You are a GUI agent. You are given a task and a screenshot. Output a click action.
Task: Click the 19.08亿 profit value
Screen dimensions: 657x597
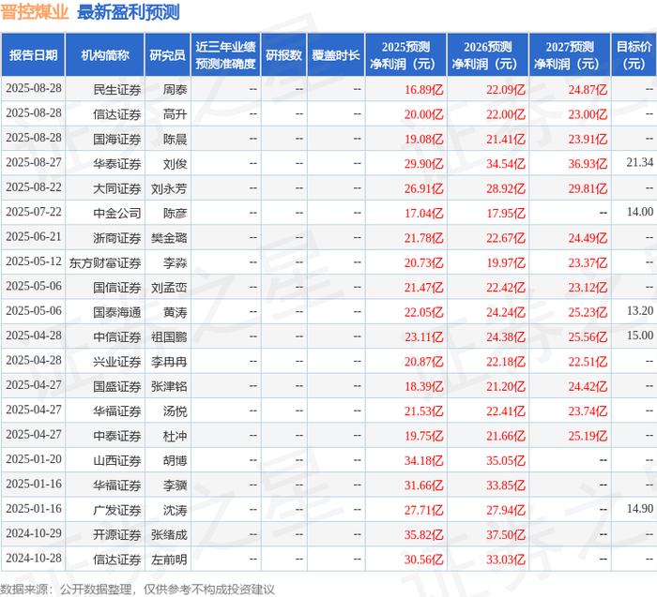423,139
